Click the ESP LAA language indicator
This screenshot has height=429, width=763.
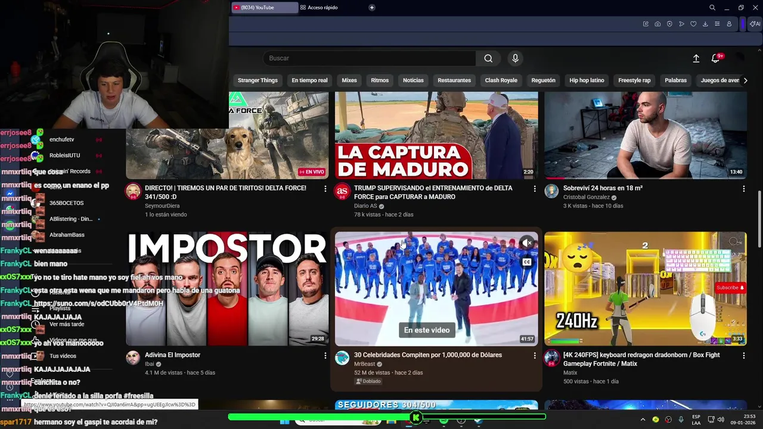pos(696,419)
